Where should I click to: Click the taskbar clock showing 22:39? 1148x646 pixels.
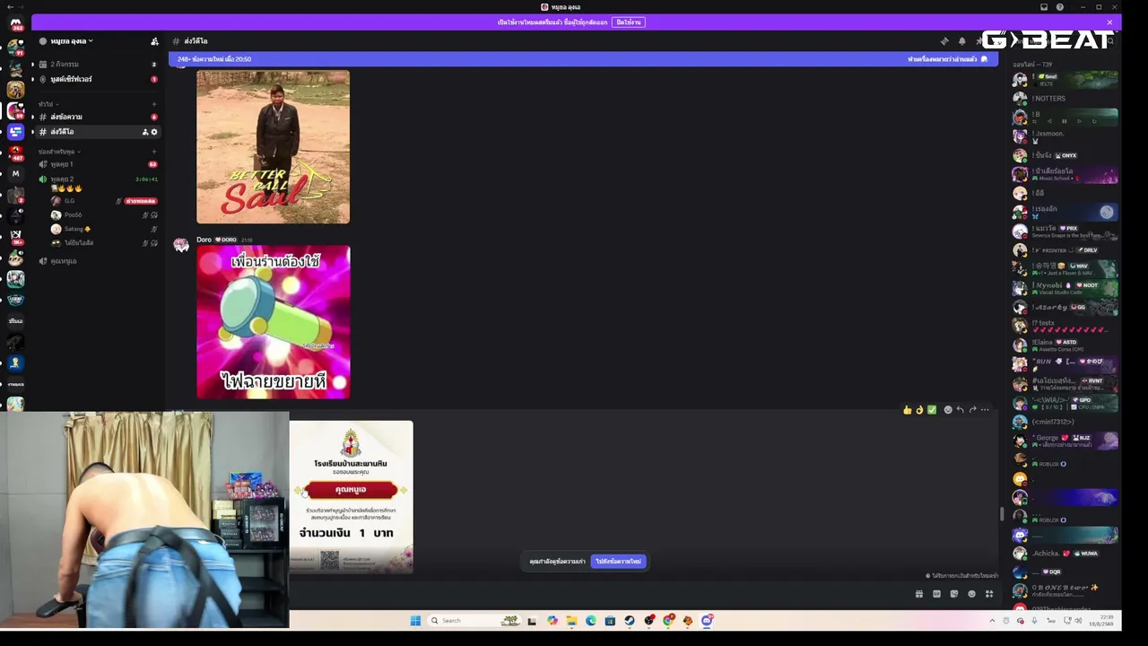click(x=1100, y=621)
